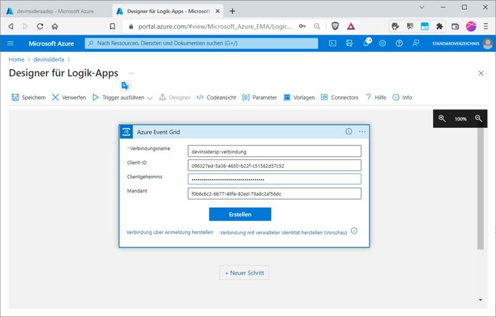This screenshot has width=496, height=317.
Task: Click the Brave rewards triangle icon
Action: pos(351,26)
